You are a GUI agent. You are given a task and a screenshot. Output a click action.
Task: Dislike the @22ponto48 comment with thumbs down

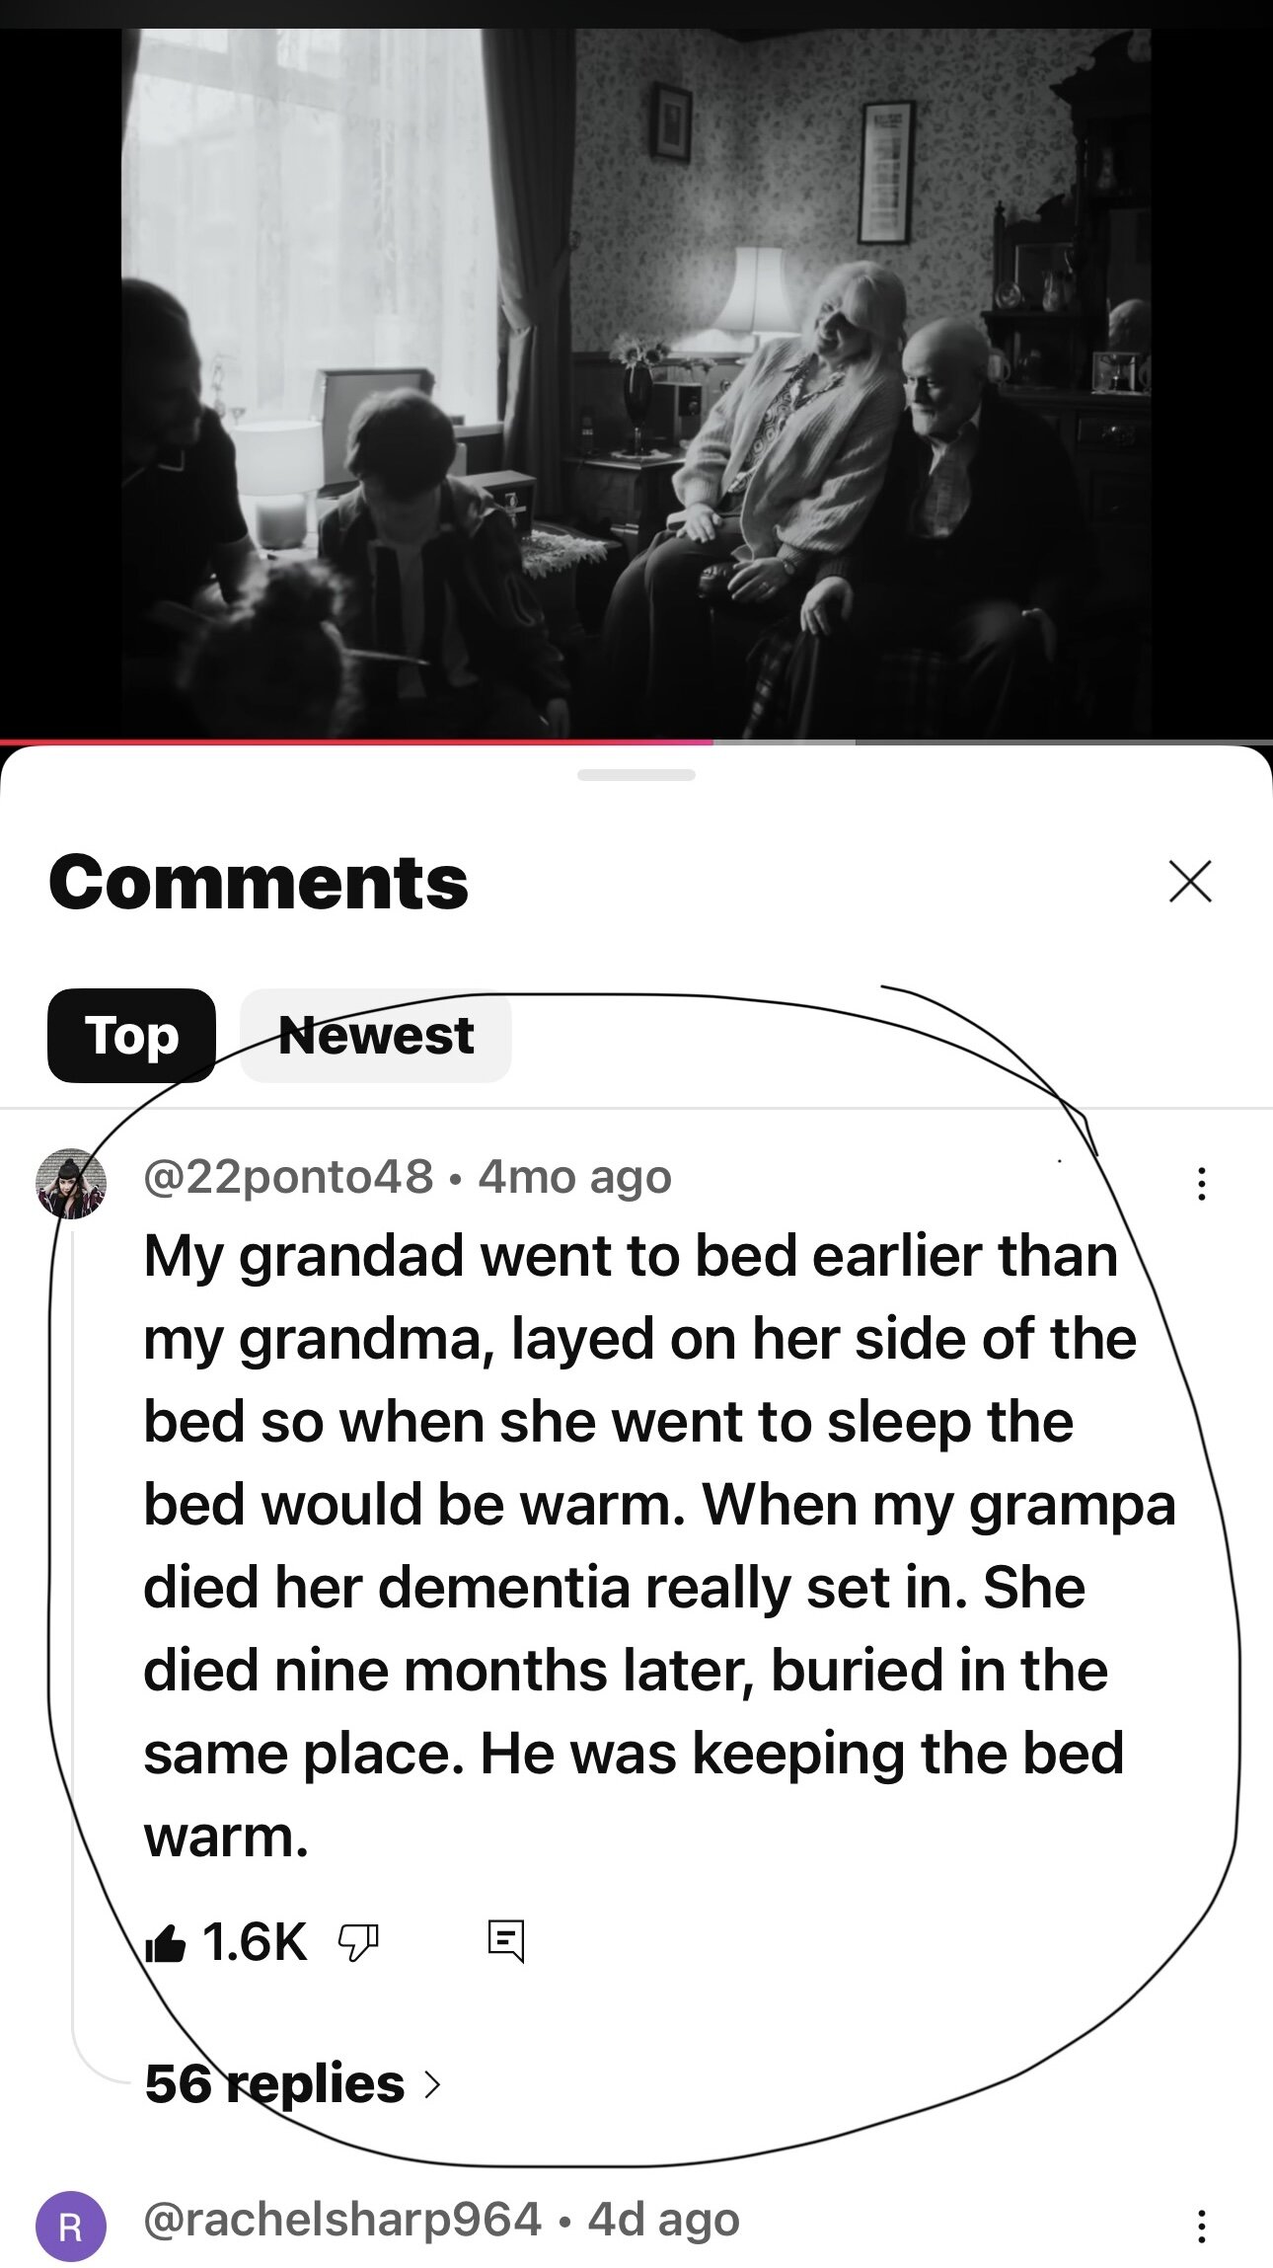coord(357,1943)
